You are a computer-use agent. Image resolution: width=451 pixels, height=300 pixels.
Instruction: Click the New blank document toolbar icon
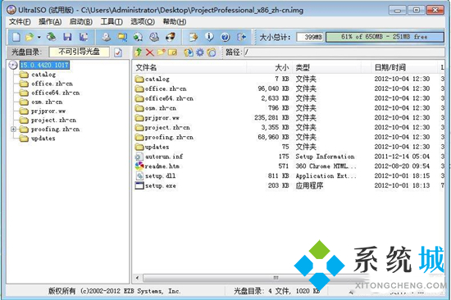(x=16, y=37)
